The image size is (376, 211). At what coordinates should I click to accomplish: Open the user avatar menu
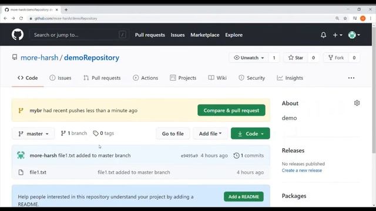click(x=354, y=35)
